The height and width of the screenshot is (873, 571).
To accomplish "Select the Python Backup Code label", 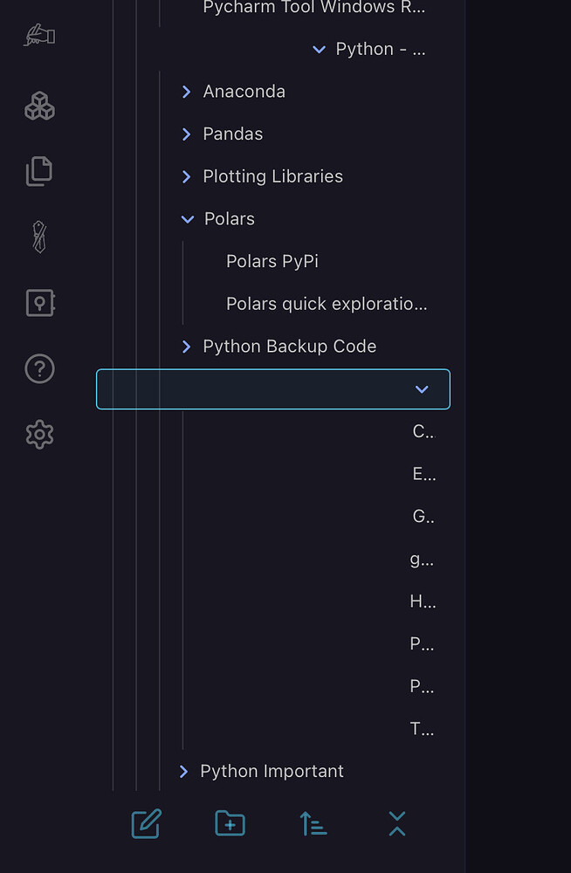I will 290,347.
